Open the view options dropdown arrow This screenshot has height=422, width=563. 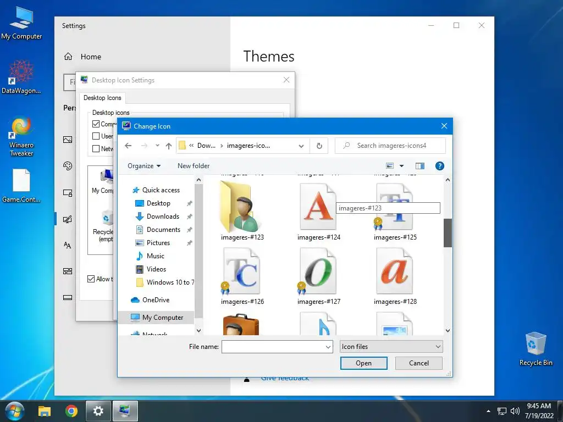[x=401, y=166]
